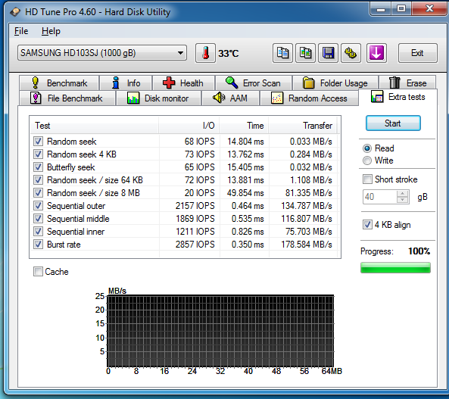Click the 49.854 ms time value
The height and width of the screenshot is (399, 449).
coord(245,193)
